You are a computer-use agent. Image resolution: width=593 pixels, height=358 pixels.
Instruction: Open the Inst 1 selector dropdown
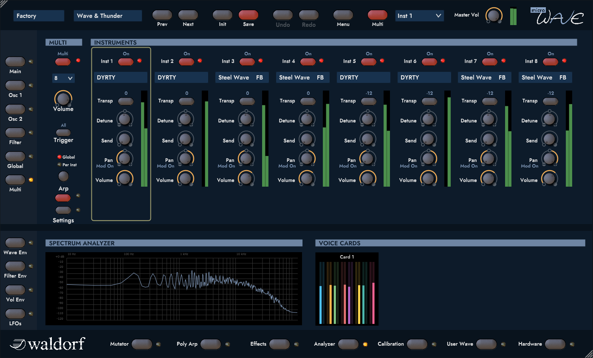click(x=419, y=16)
